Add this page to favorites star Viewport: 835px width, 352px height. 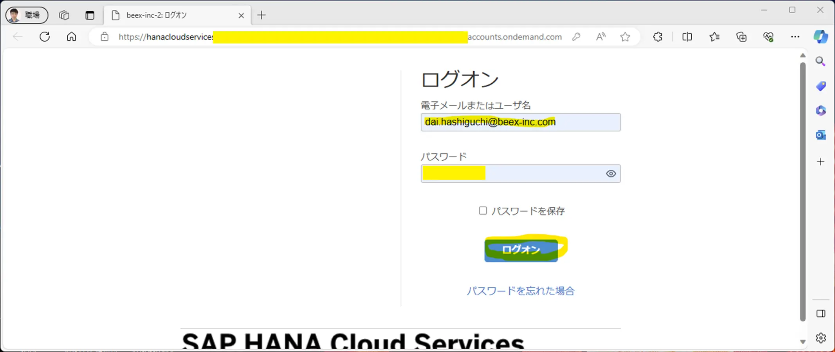[625, 37]
